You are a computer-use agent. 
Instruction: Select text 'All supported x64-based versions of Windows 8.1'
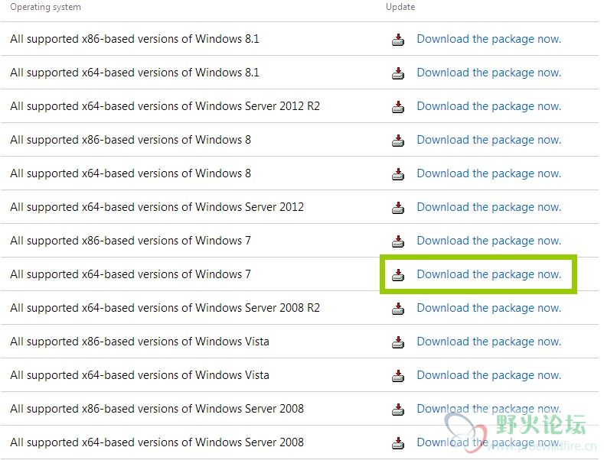pos(135,73)
